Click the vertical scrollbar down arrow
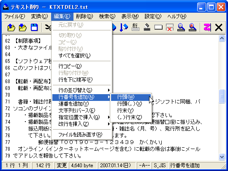The width and height of the screenshot is (228, 171). pyautogui.click(x=222, y=157)
